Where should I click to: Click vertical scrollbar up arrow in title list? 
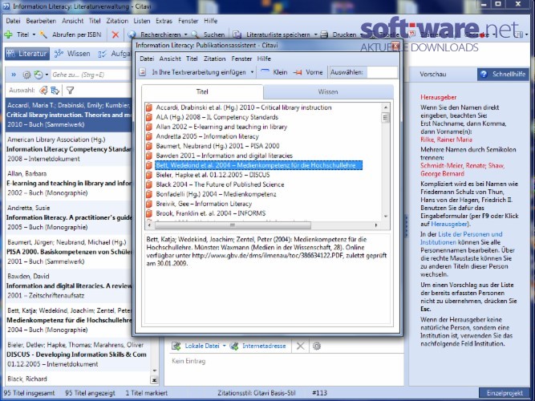(386, 107)
